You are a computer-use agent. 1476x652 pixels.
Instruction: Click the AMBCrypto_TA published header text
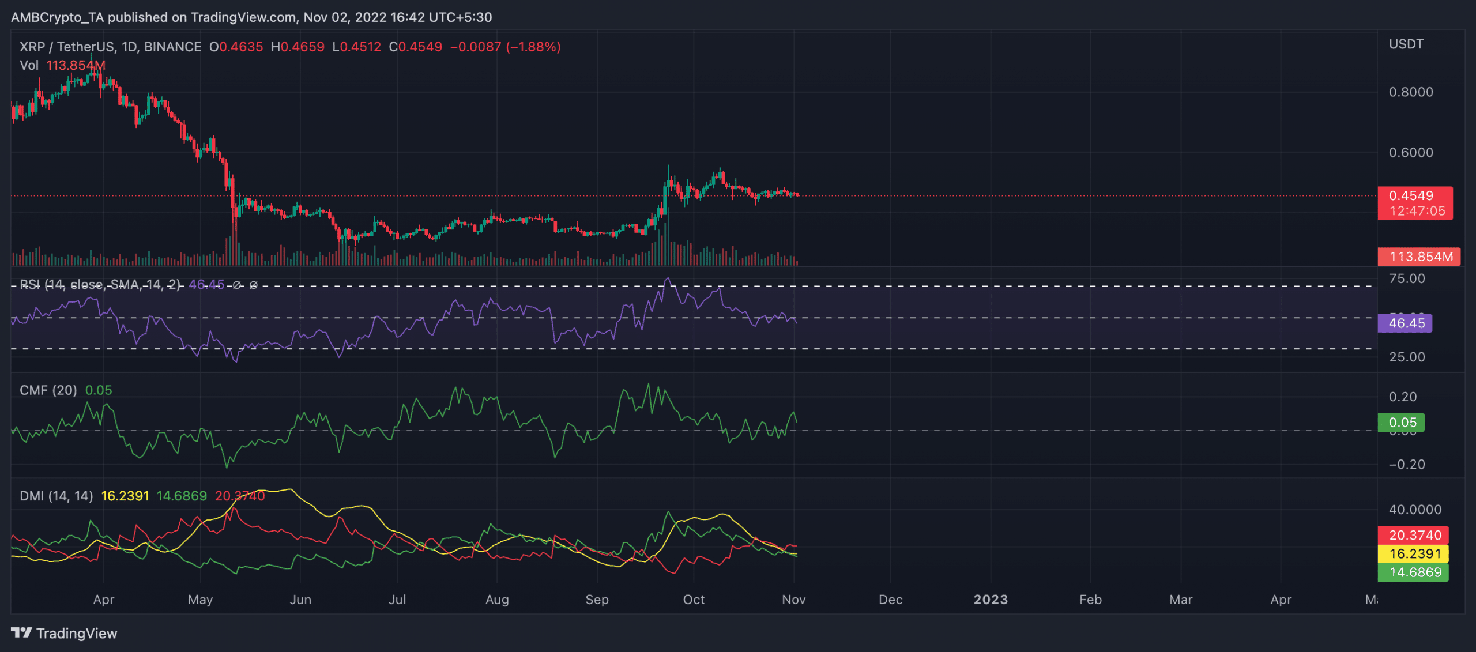251,17
